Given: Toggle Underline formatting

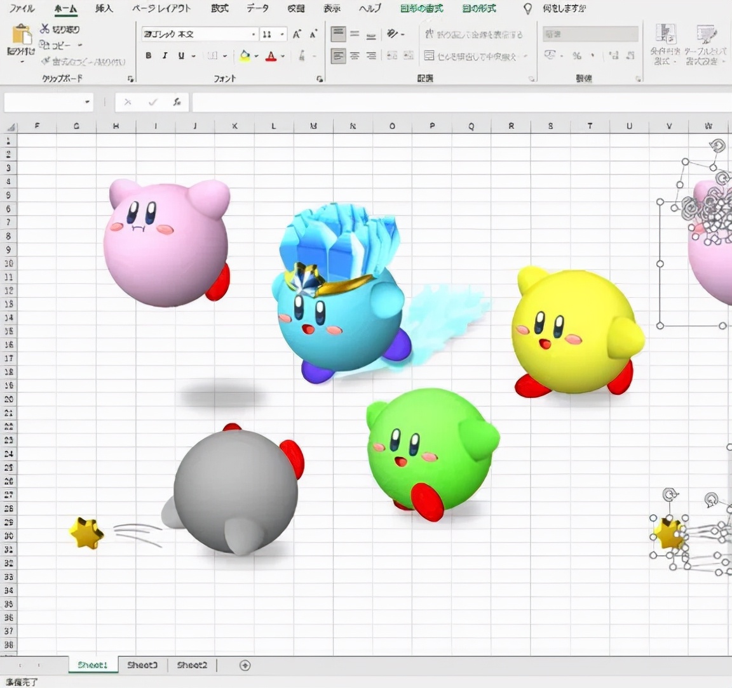Looking at the screenshot, I should click(181, 56).
